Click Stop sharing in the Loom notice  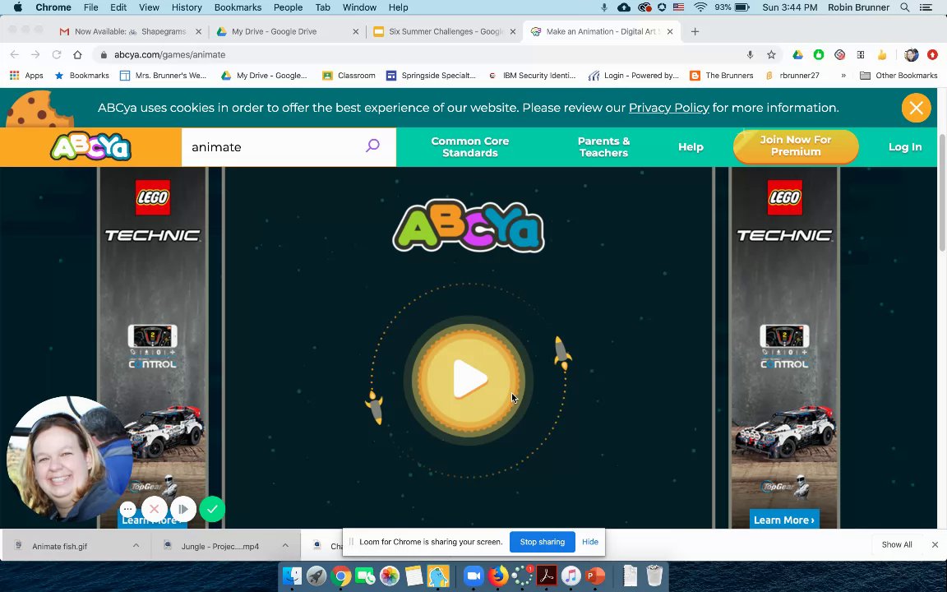click(542, 542)
